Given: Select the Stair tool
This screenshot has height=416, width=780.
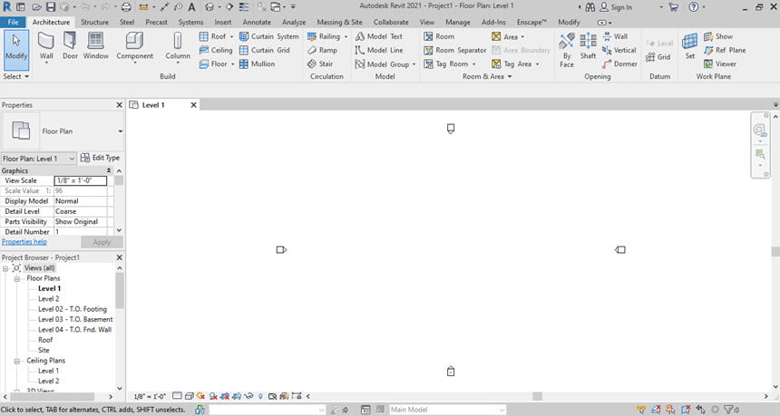Looking at the screenshot, I should pyautogui.click(x=320, y=64).
